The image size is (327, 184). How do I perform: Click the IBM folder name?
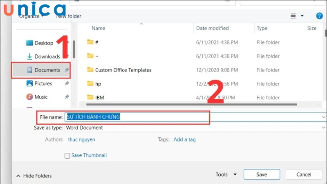(100, 98)
